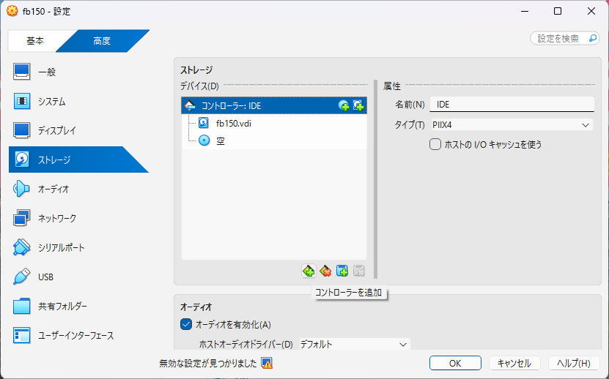Click the invalid settings warning icon

(267, 363)
